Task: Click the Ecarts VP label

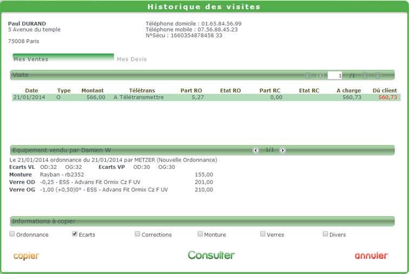Action: (111, 167)
